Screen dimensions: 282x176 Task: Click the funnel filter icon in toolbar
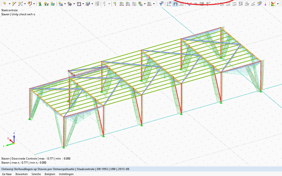point(161,4)
